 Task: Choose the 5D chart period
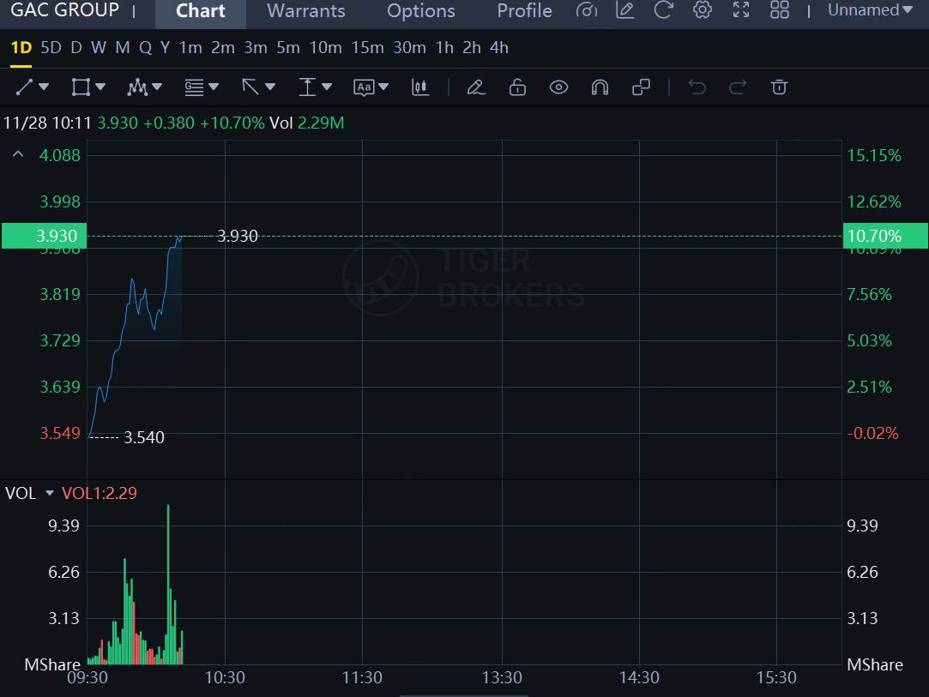tap(51, 48)
